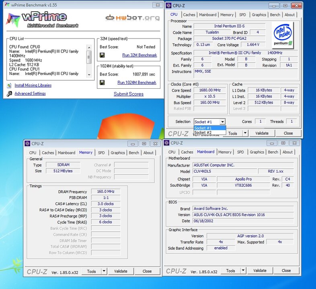Choose Socket #2 from the dropdown list
The height and width of the screenshot is (289, 316).
click(x=209, y=132)
